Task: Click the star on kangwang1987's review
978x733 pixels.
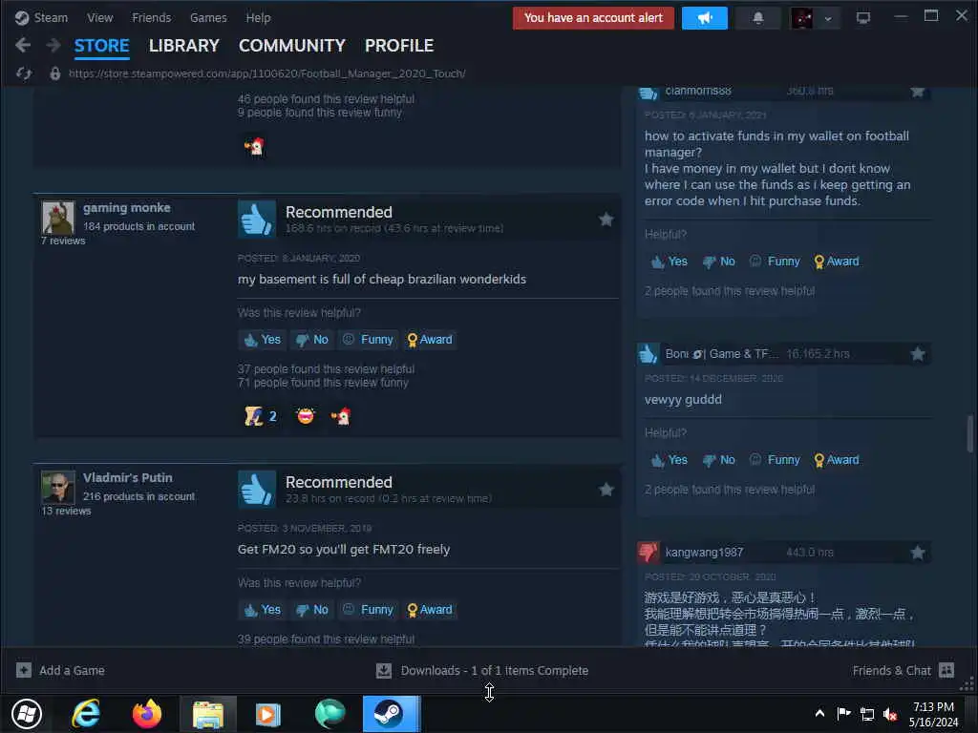Action: coord(918,553)
